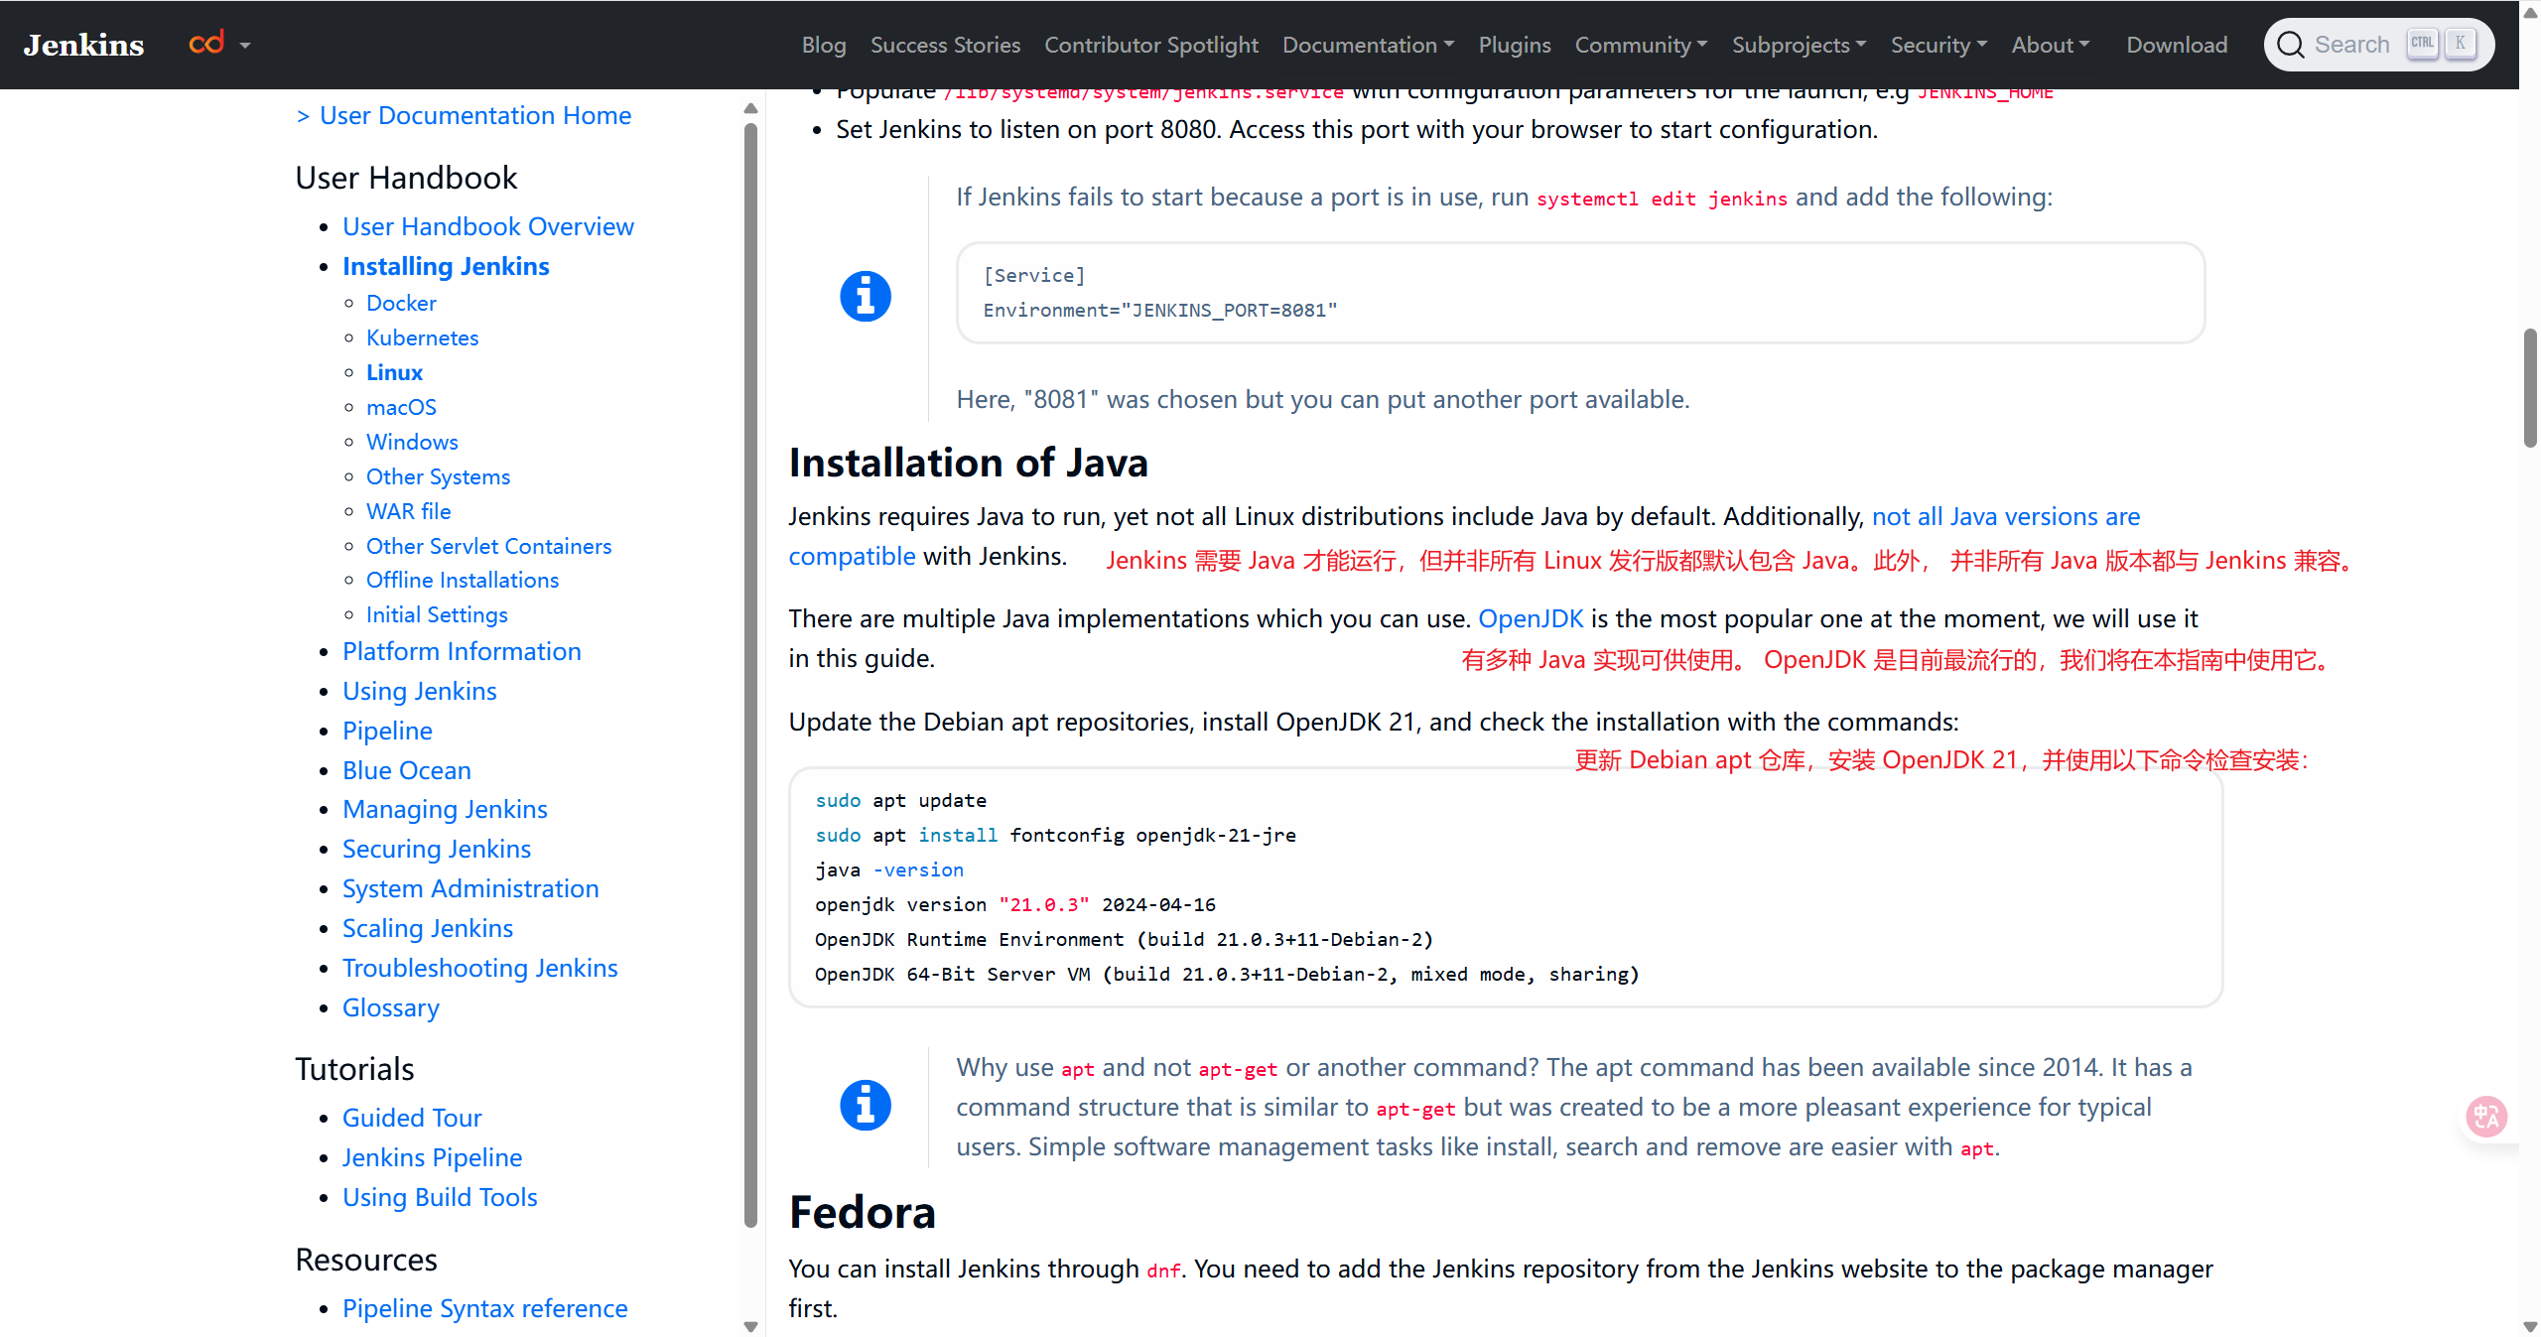Open the Community dropdown menu
This screenshot has height=1337, width=2541.
coord(1640,45)
